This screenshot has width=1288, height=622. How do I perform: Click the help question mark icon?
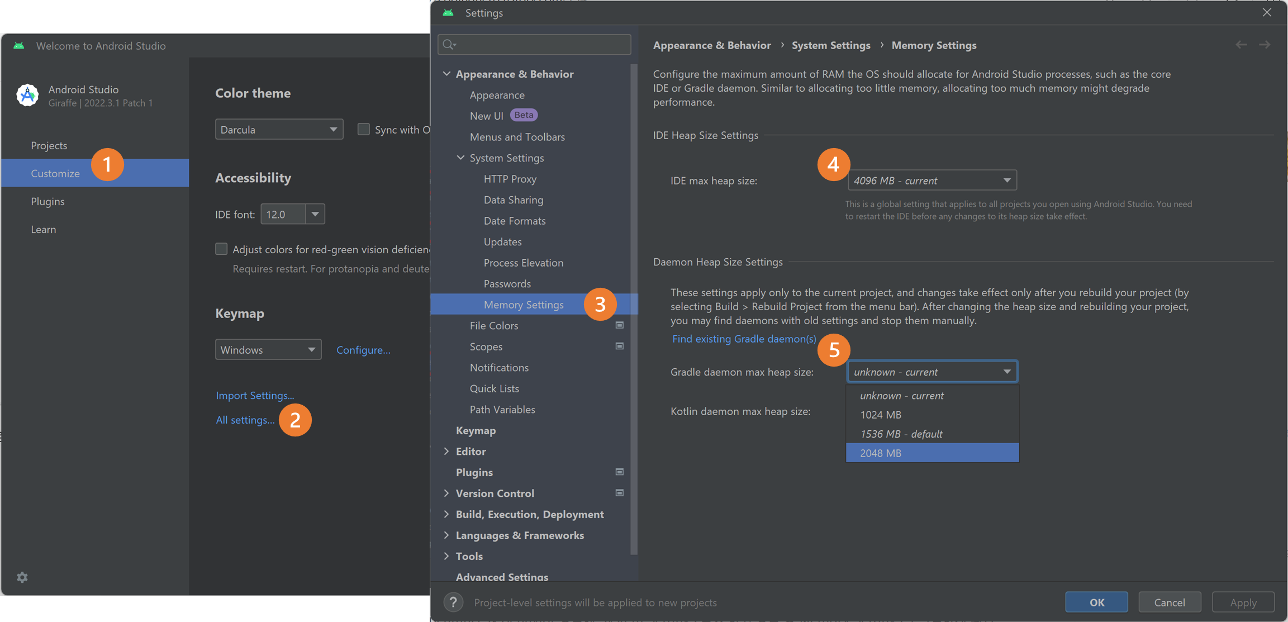tap(453, 602)
